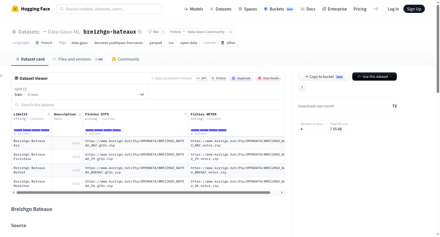Viewport: 440px width, 237px height.
Task: Select the Breizhgo Bateaux Morbihan cell
Action: (32, 184)
